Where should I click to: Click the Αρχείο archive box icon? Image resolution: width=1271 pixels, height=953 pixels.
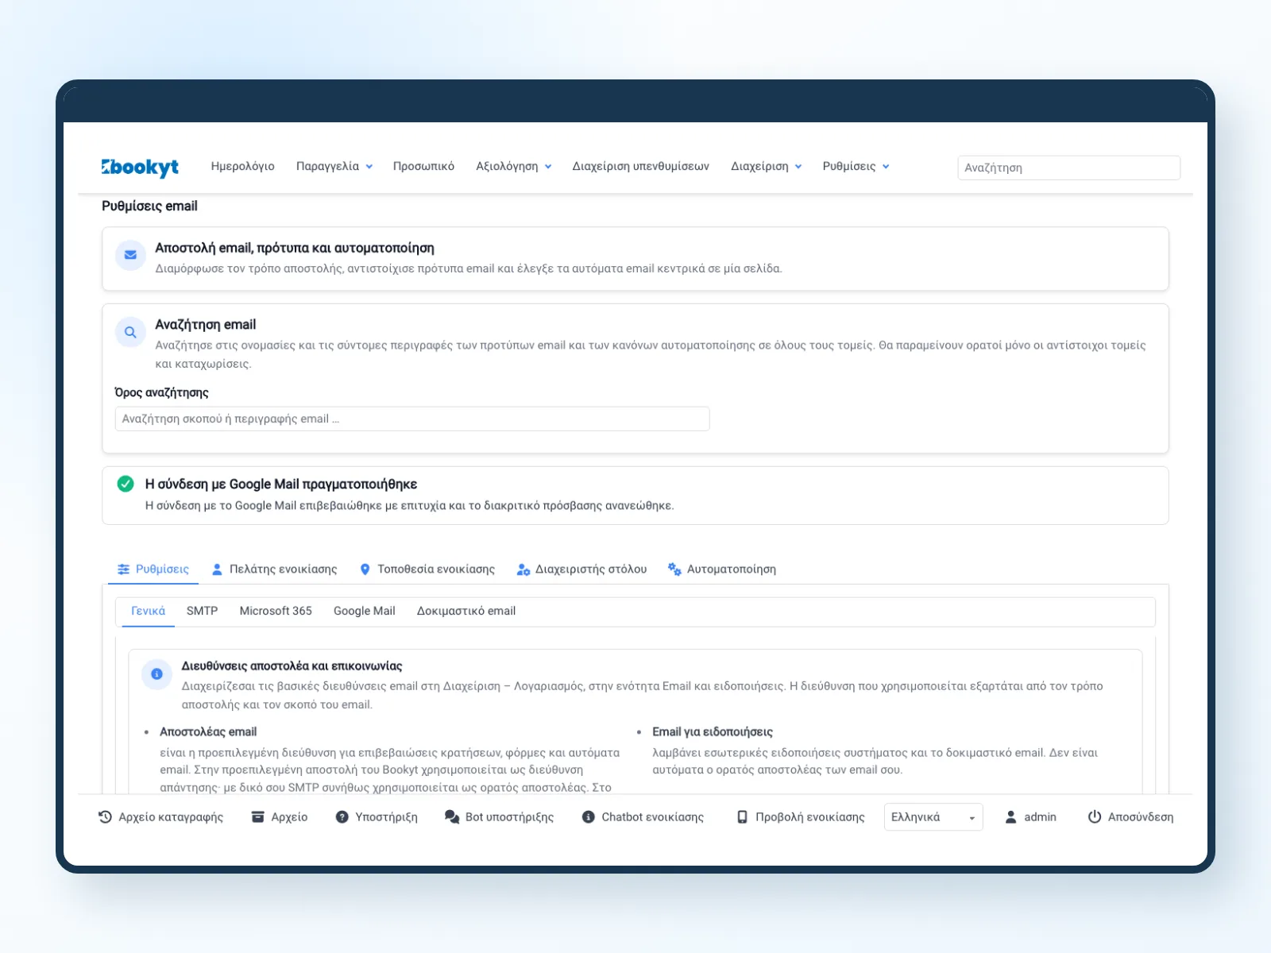257,816
